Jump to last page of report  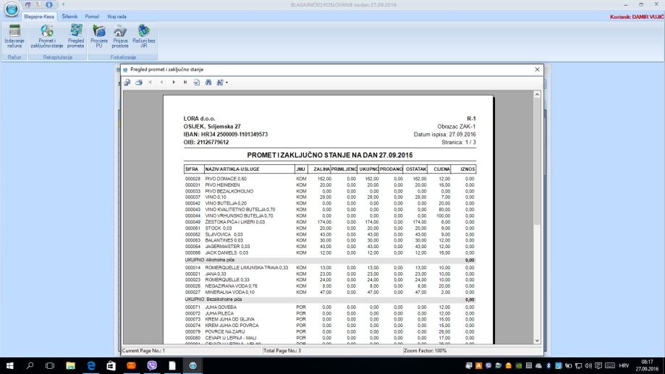[x=185, y=82]
